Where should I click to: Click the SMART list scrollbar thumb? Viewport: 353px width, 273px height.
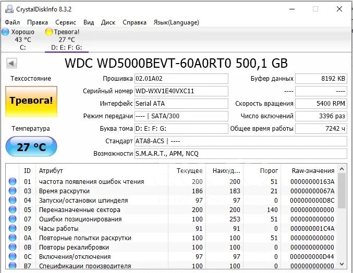[342, 191]
